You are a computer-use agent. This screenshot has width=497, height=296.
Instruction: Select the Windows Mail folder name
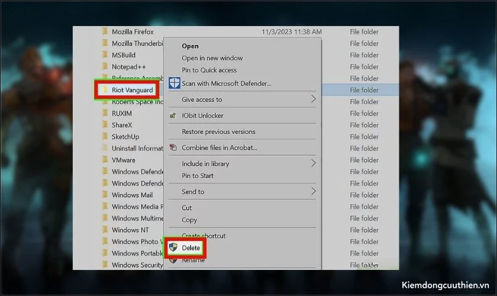132,195
